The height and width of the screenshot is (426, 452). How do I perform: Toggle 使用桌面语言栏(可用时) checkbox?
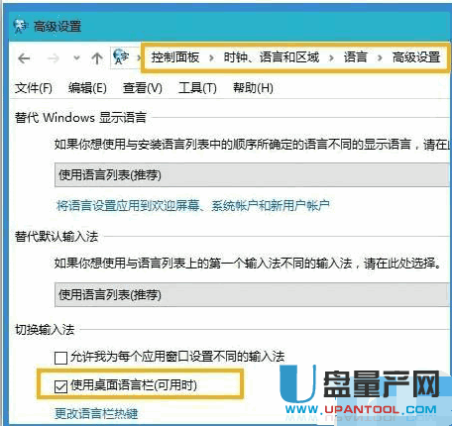60,386
